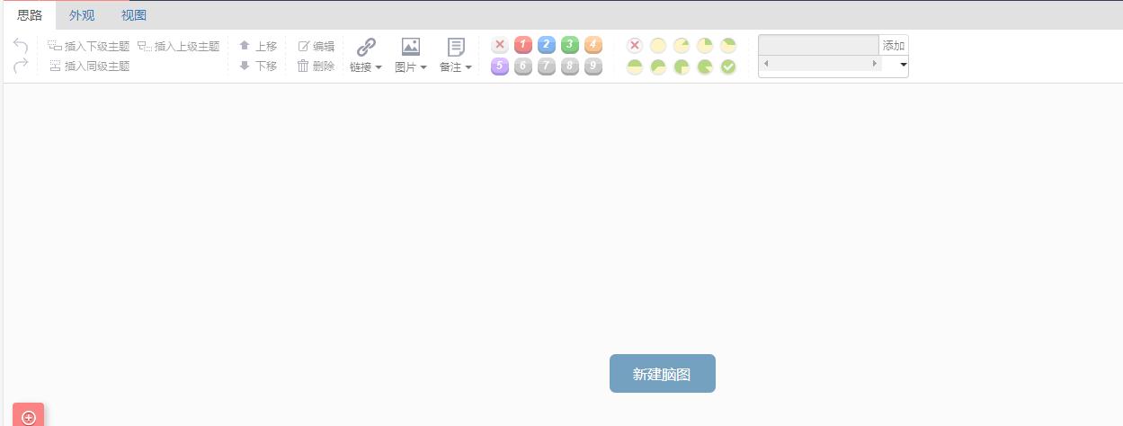Set priority 9 gray icon
The height and width of the screenshot is (426, 1123).
[x=593, y=67]
